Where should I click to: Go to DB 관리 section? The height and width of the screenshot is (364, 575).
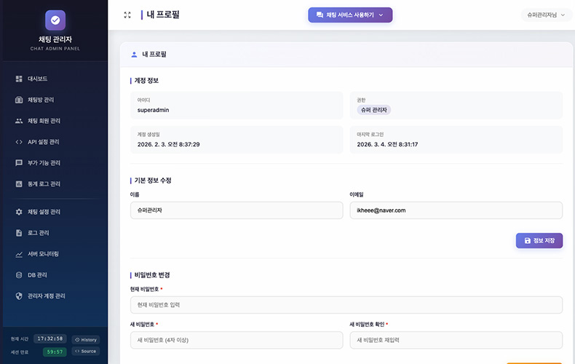tap(55, 275)
